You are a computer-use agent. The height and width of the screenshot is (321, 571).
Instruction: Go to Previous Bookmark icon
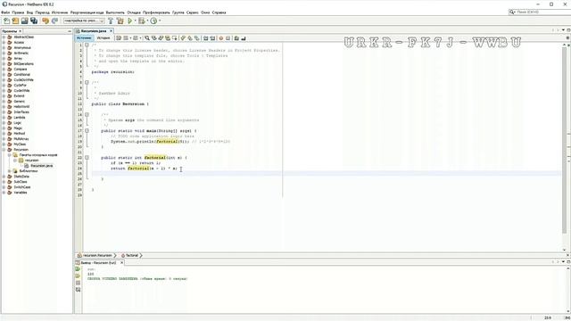point(183,37)
